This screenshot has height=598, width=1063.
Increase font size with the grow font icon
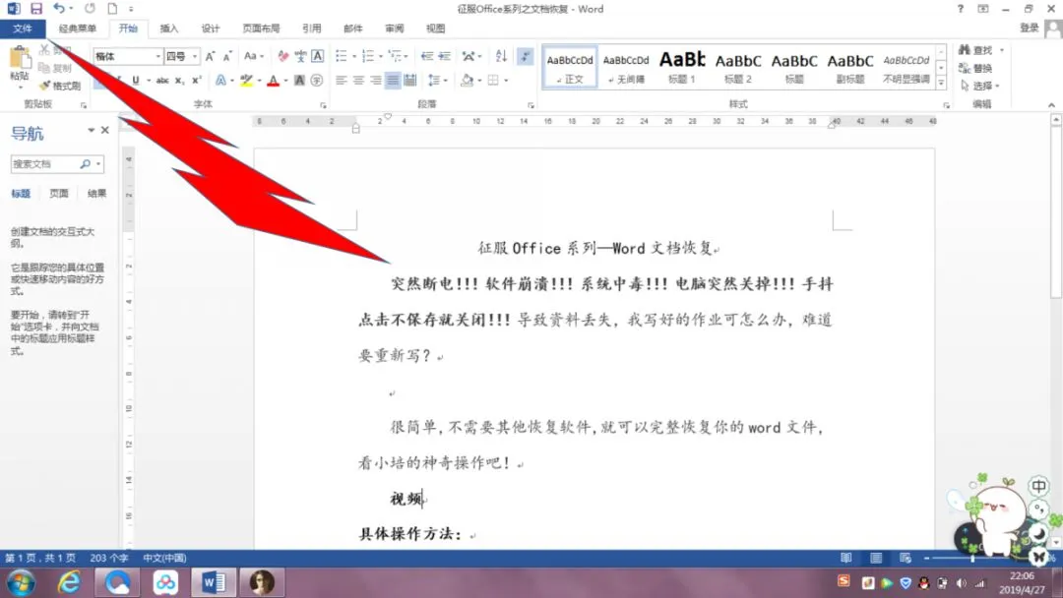click(x=211, y=56)
